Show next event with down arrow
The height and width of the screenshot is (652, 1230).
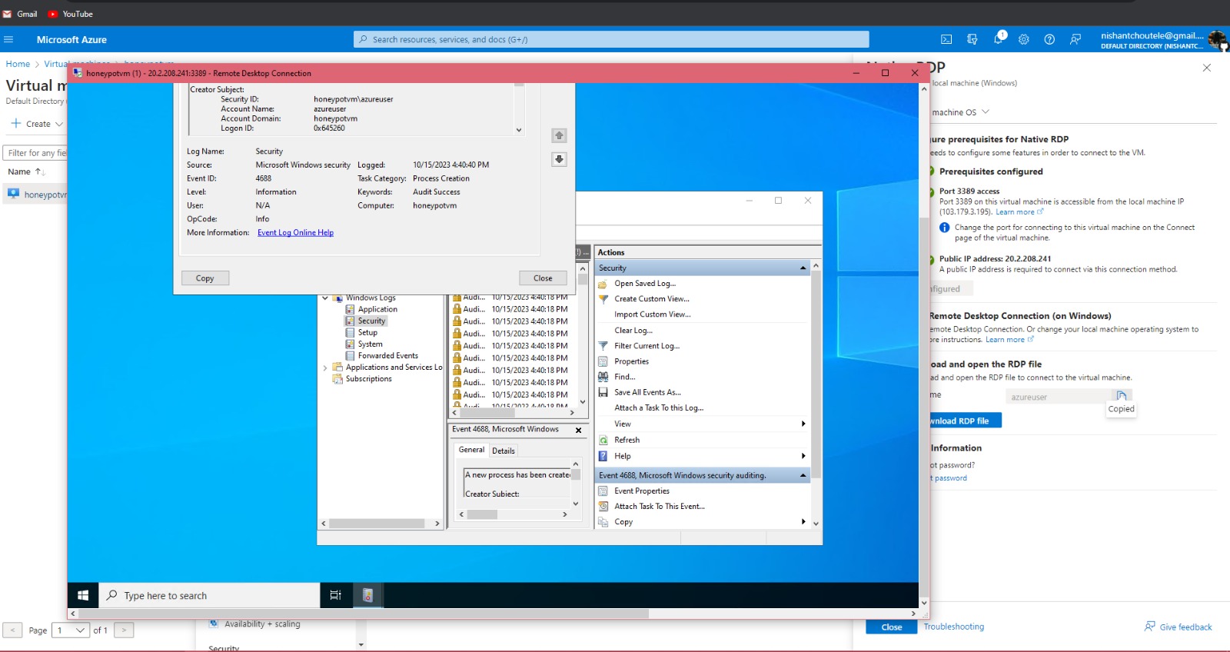pyautogui.click(x=559, y=159)
